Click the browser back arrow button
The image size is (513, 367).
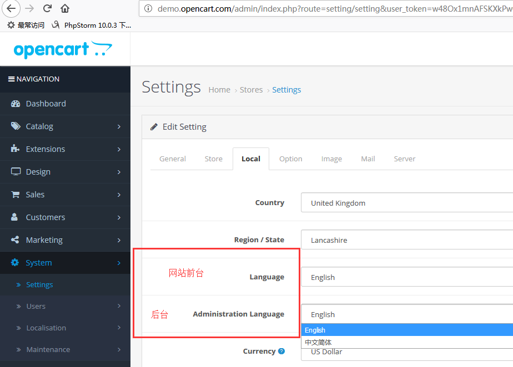tap(11, 8)
